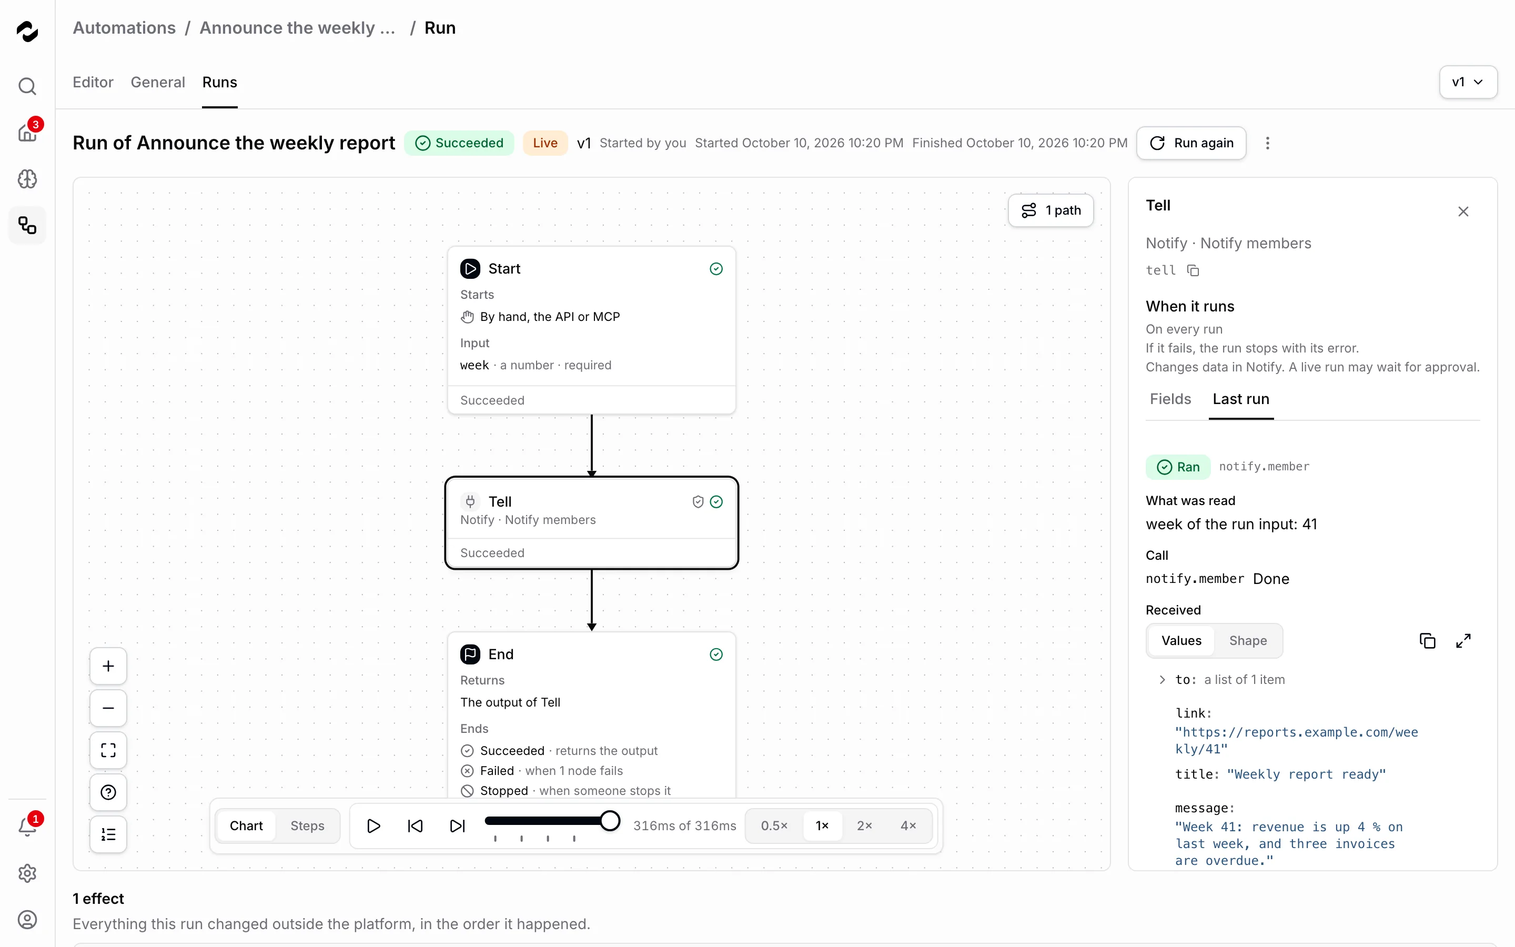Screen dimensions: 1515x947
Task: Click the app logo in the sidebar
Action: (27, 31)
